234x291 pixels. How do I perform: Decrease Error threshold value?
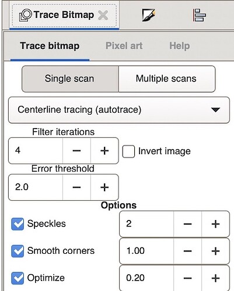[x=76, y=187]
